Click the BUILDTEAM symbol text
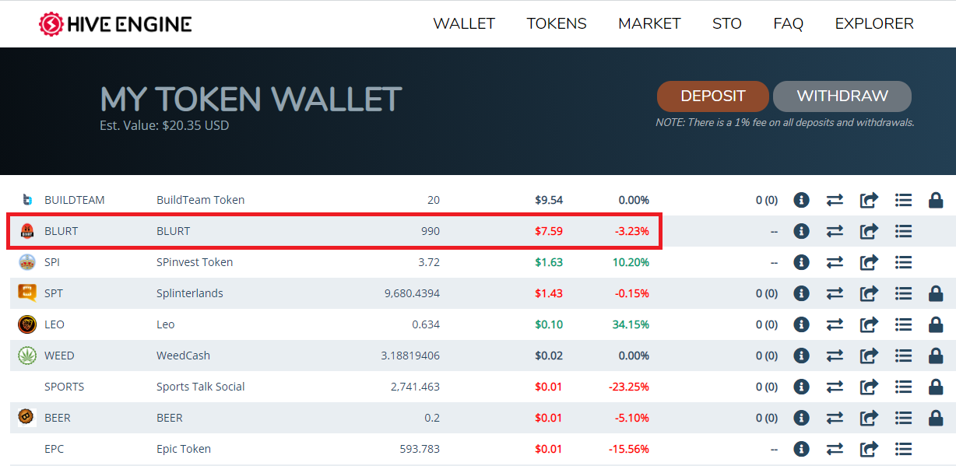Viewport: 956px width, 466px height. click(75, 200)
